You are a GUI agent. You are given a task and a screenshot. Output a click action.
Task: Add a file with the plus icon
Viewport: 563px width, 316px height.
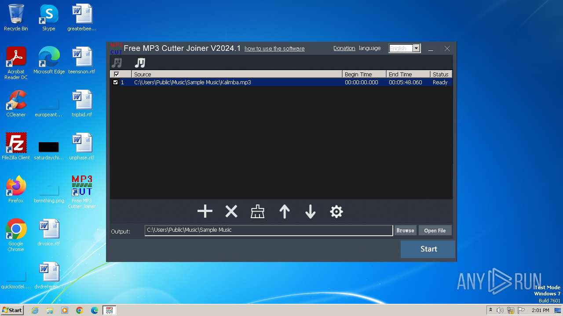[205, 212]
